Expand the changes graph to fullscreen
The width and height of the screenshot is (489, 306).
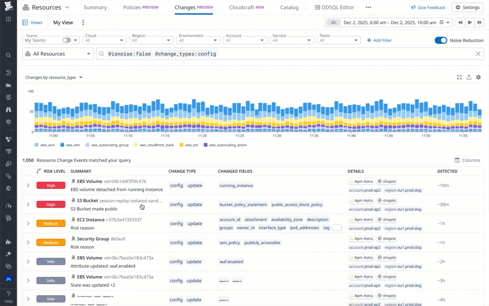pos(459,77)
